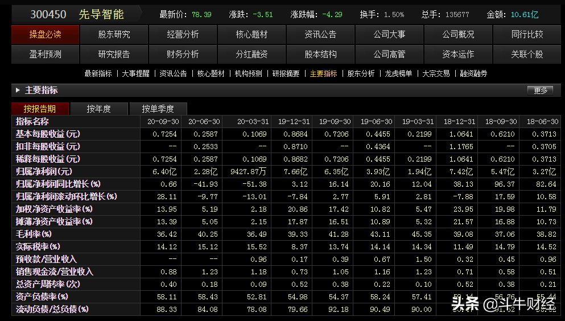Click net profit growth value -41.93
565x321 pixels.
[x=206, y=184]
